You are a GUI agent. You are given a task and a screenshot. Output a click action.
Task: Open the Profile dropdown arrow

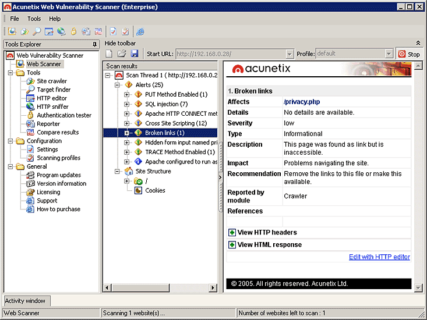pos(389,54)
